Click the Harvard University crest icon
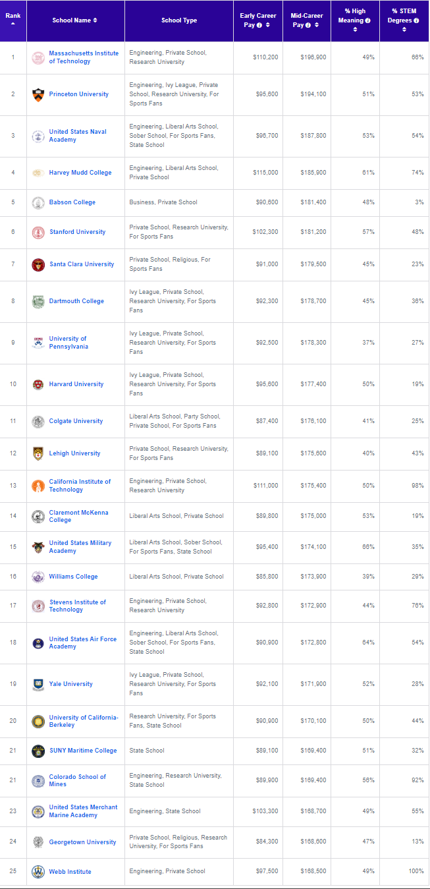Screen dimensions: 430x889 [x=38, y=384]
